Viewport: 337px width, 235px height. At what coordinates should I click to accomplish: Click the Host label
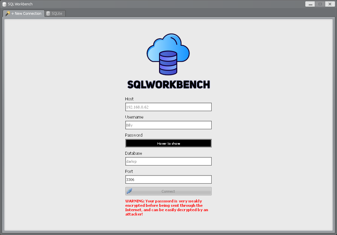(x=129, y=99)
